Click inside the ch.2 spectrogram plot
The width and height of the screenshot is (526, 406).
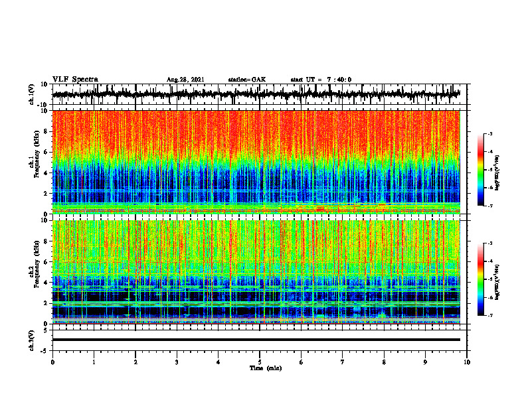click(x=256, y=272)
